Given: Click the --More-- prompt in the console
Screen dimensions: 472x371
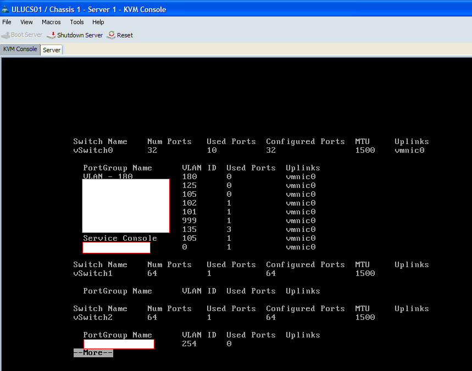Looking at the screenshot, I should (x=93, y=353).
